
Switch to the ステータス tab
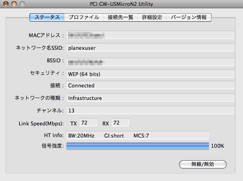[47, 17]
